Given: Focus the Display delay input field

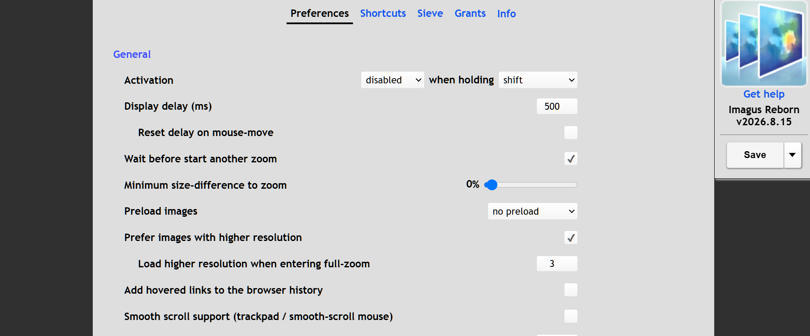Looking at the screenshot, I should click(x=557, y=106).
